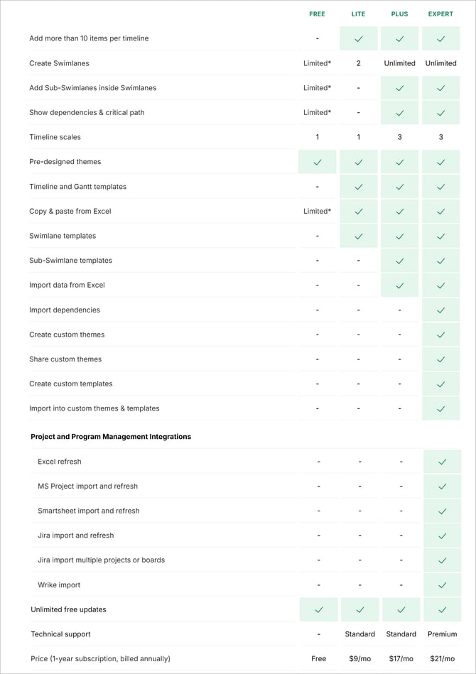Click EXPERT checkmark for Wrike import
This screenshot has width=476, height=674.
[x=442, y=585]
